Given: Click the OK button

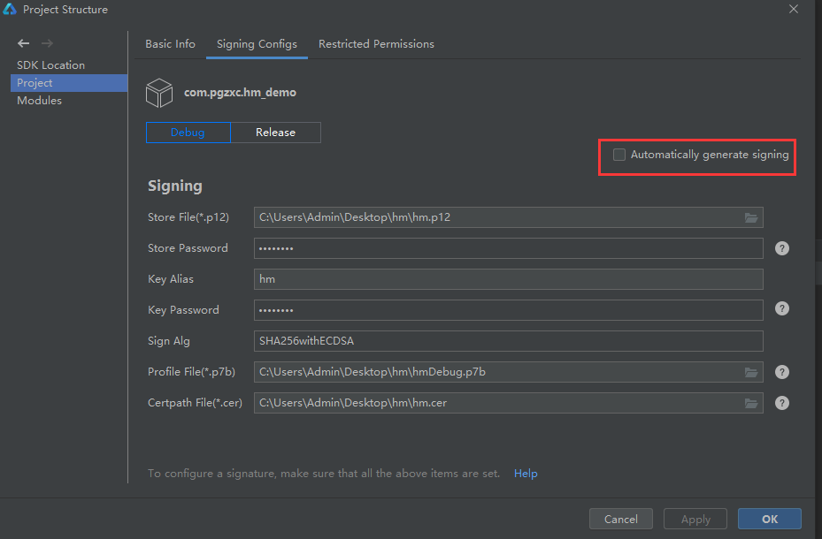Looking at the screenshot, I should tap(769, 519).
